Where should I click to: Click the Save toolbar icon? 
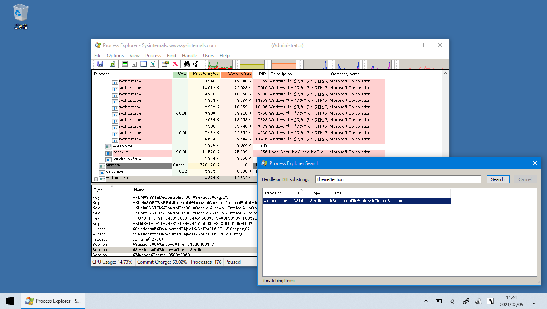coord(100,64)
